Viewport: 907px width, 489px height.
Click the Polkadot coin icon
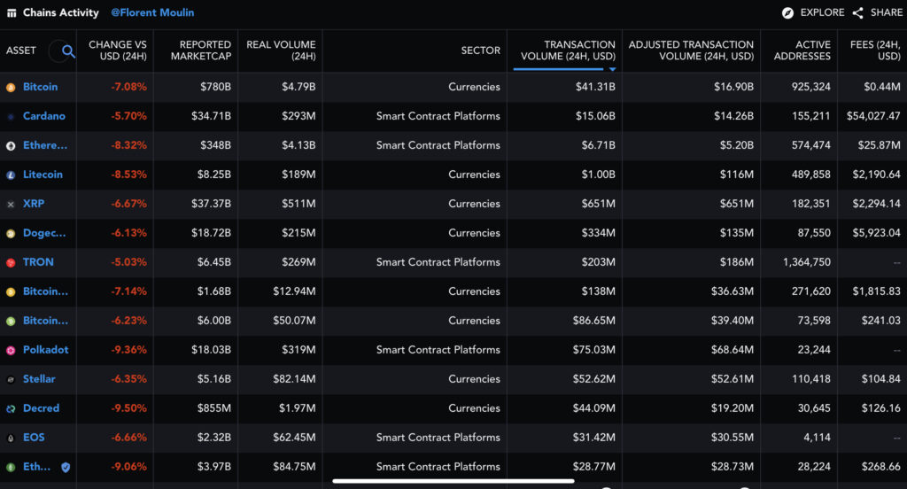tap(11, 350)
